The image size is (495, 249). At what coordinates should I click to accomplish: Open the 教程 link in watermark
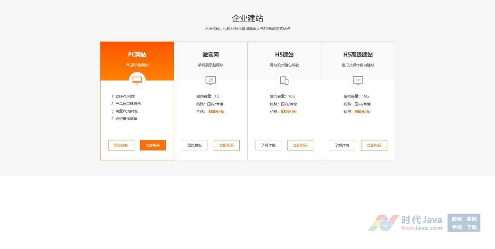coord(456,219)
